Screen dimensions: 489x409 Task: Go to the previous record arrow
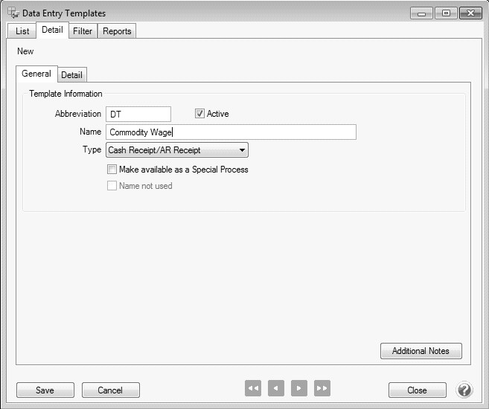tap(276, 388)
